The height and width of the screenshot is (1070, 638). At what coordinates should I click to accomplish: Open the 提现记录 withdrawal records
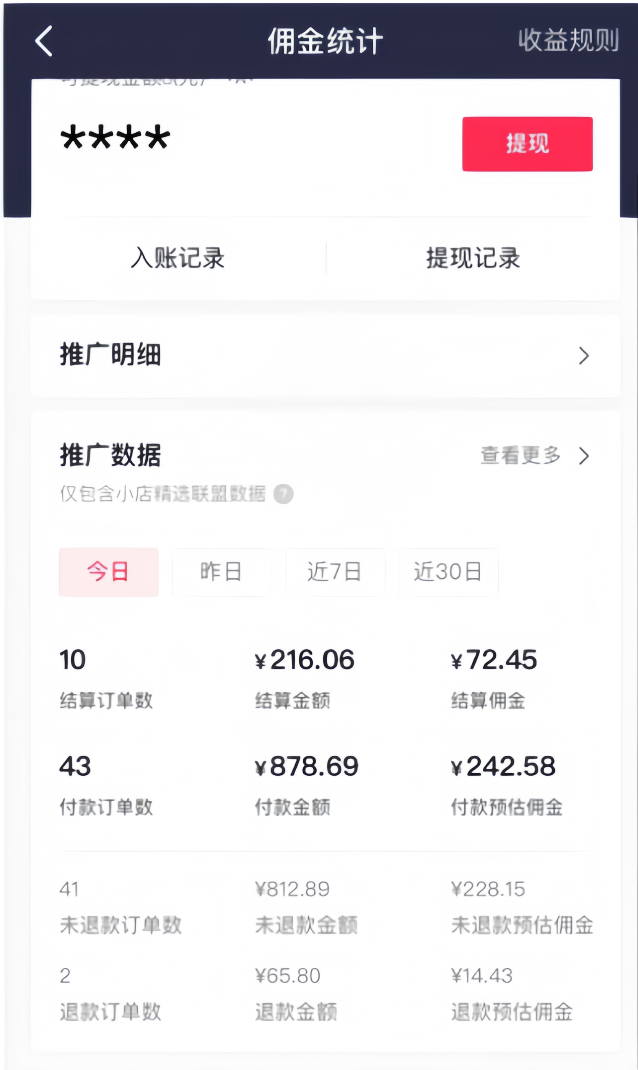pos(473,258)
